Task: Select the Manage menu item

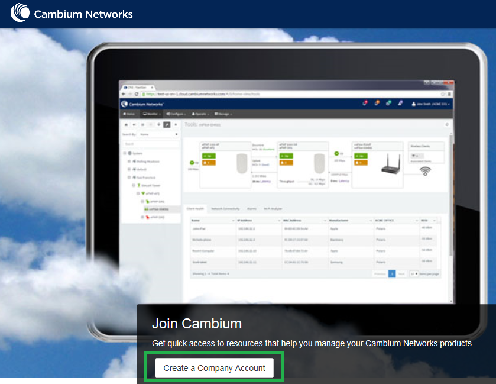Action: pyautogui.click(x=223, y=114)
